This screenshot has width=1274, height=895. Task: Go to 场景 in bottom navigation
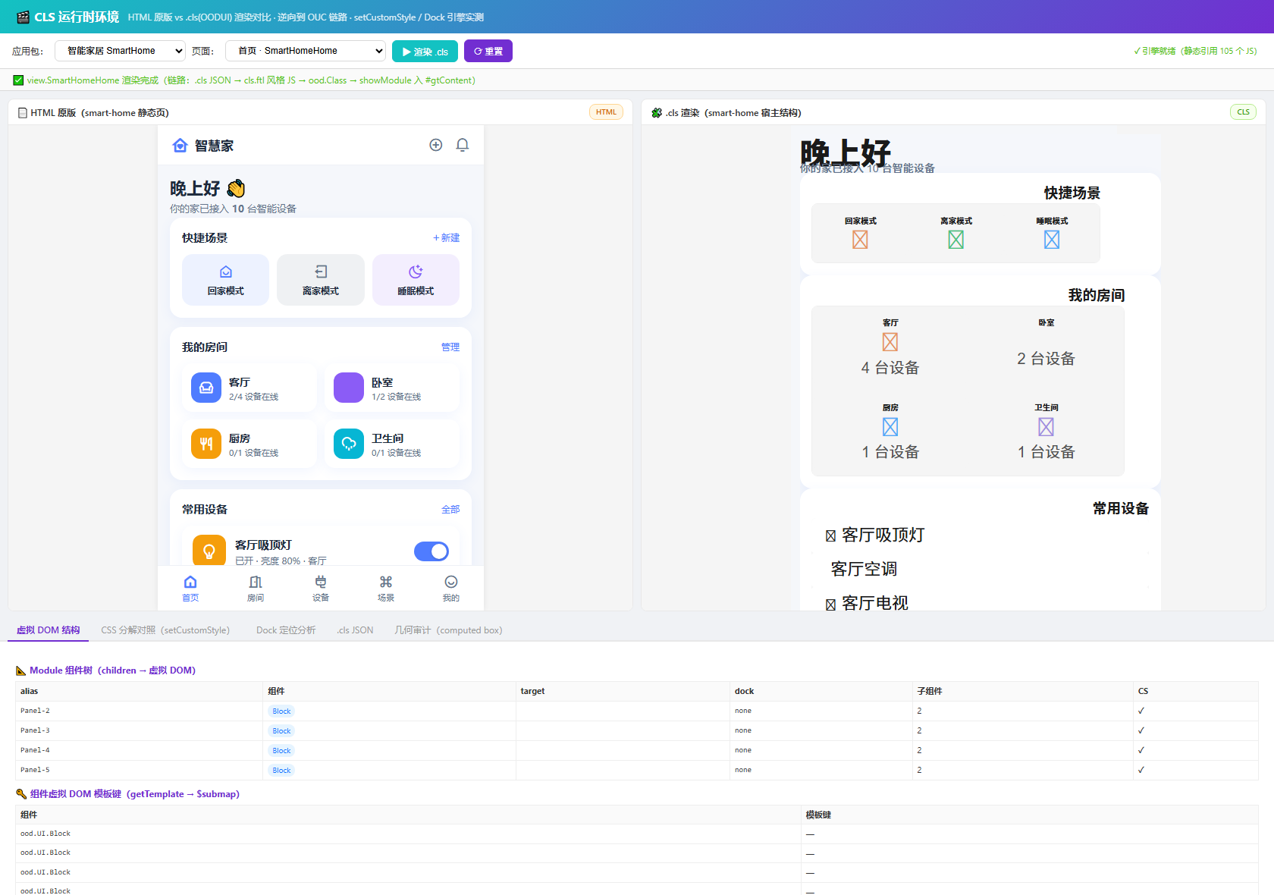[x=386, y=588]
